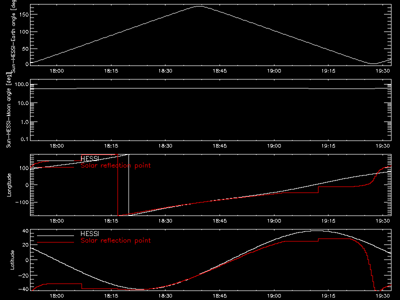
Task: Pick the 100.0 tick on Moon angle axis
Action: (x=21, y=84)
